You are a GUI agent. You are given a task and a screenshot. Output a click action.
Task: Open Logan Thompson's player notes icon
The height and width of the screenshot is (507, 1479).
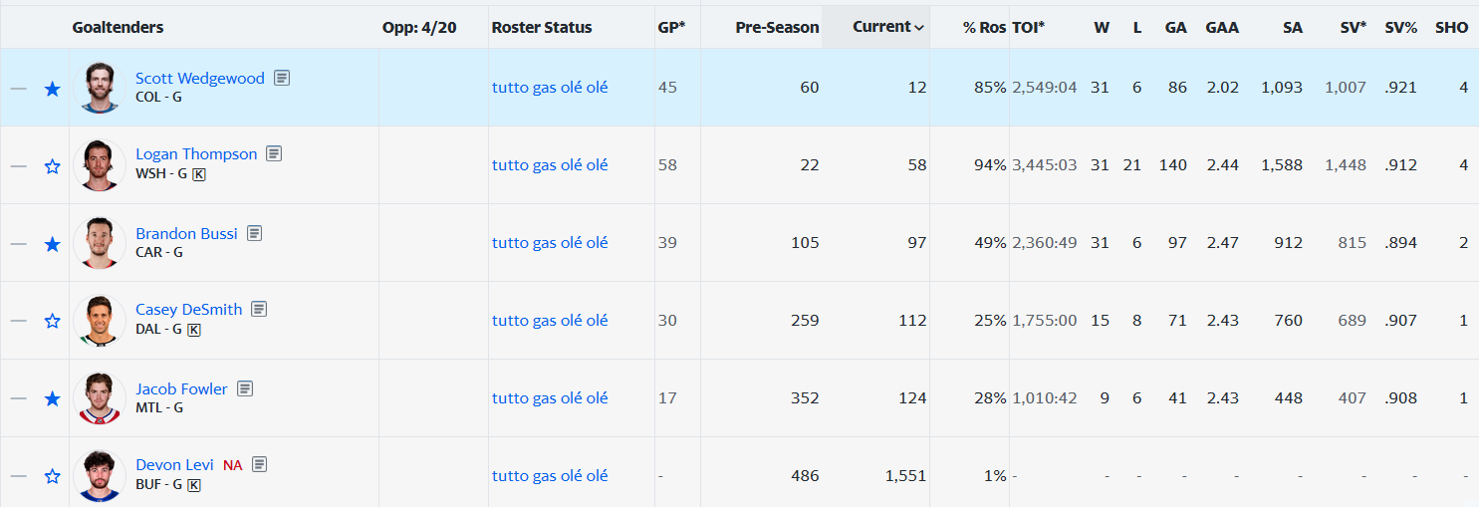click(274, 153)
